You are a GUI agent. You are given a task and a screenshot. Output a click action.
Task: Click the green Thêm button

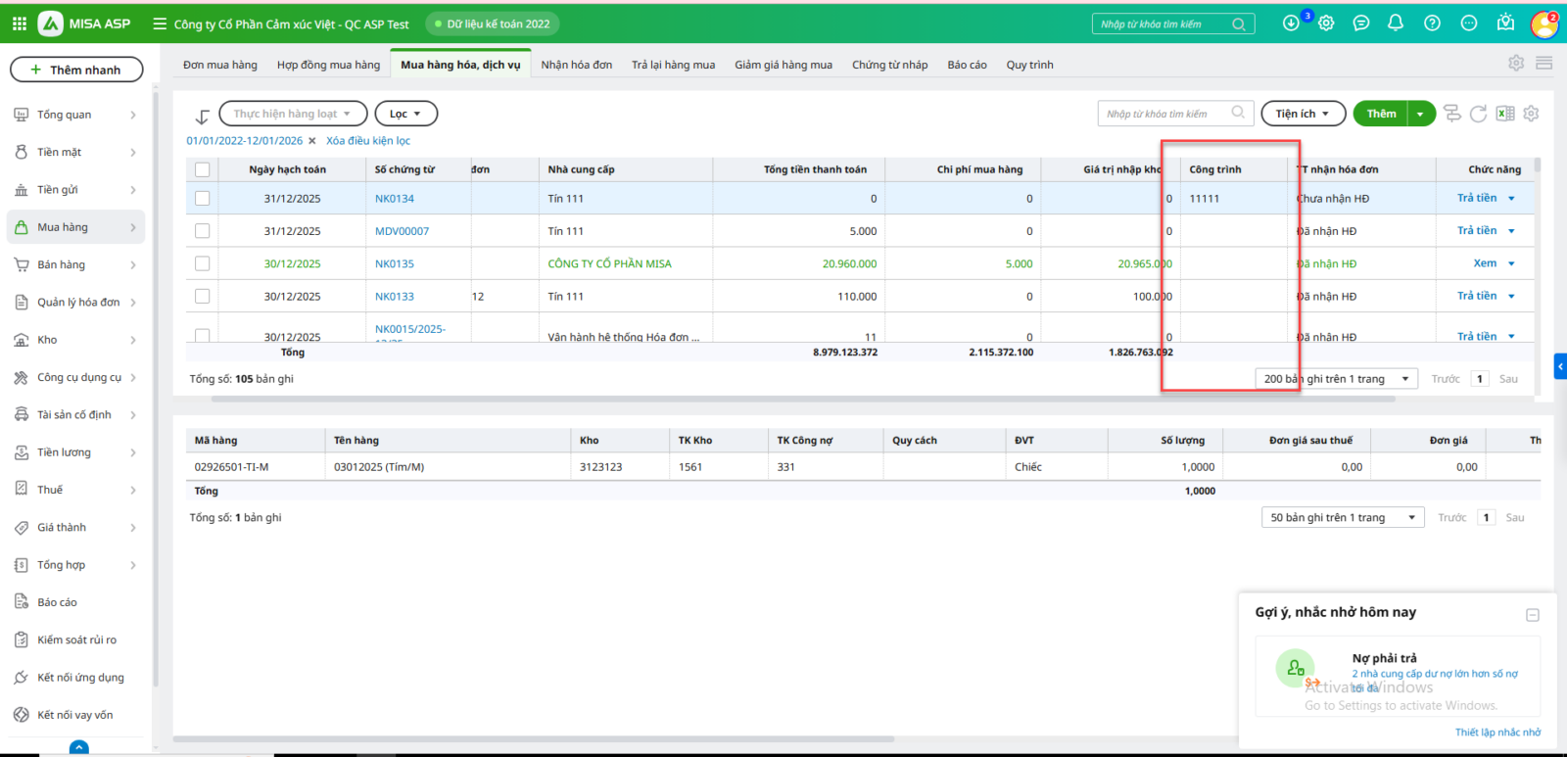click(1381, 114)
